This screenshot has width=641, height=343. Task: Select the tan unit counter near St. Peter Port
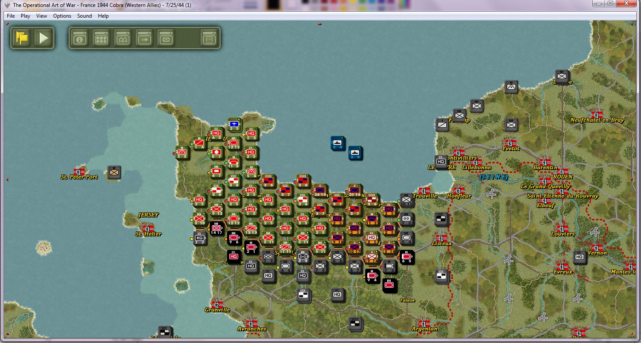pos(114,172)
